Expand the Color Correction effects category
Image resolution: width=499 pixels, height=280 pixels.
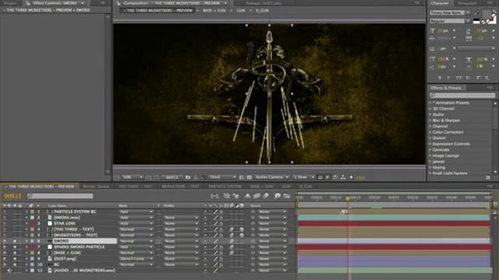pos(430,132)
